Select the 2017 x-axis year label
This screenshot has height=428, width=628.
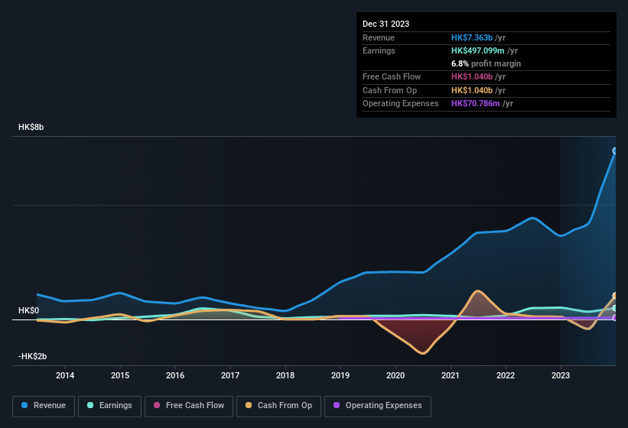230,375
